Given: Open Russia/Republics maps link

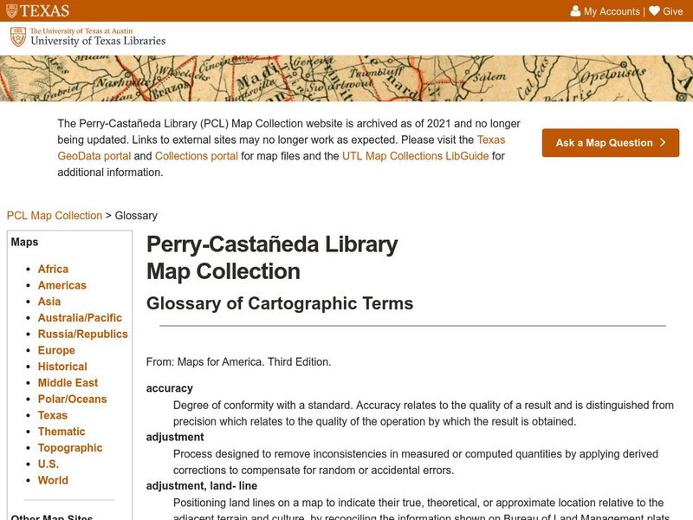Looking at the screenshot, I should coord(82,334).
